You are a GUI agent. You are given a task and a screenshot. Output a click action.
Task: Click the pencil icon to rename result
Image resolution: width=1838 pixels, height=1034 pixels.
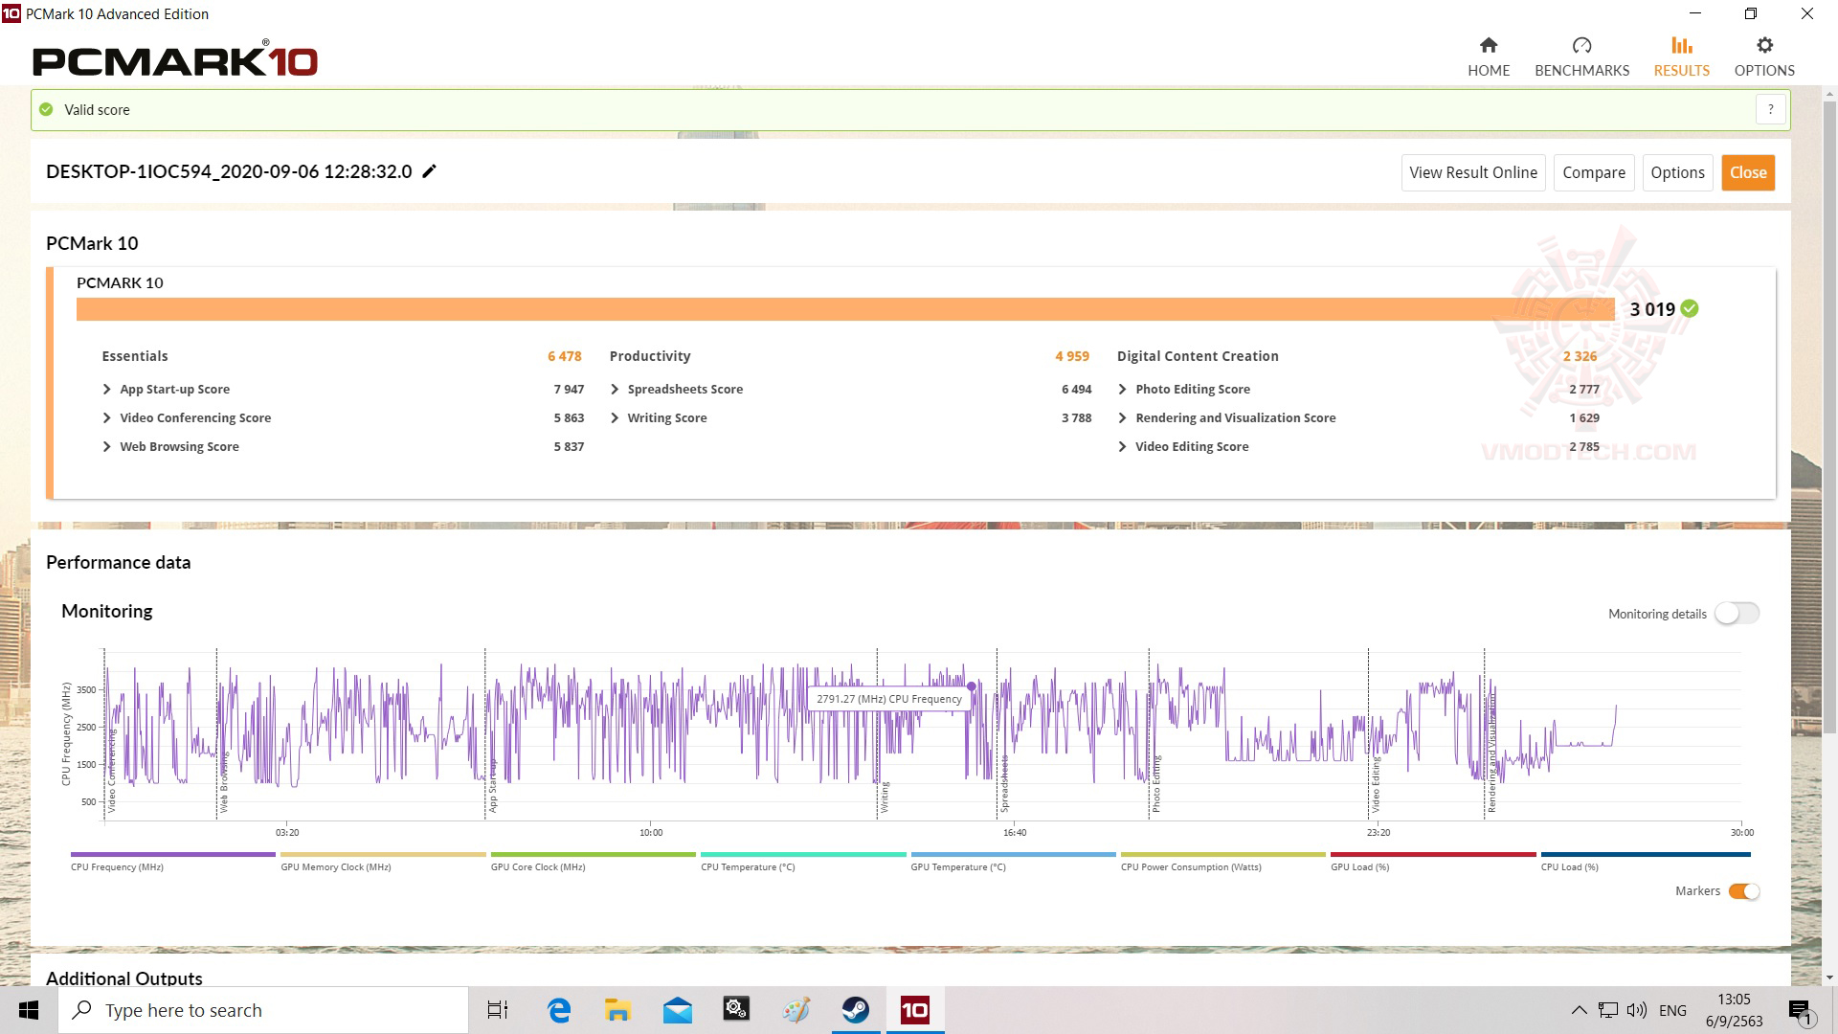[430, 171]
